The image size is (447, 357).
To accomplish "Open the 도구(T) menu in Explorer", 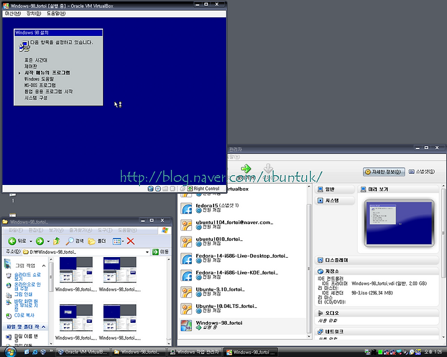I will coord(105,230).
